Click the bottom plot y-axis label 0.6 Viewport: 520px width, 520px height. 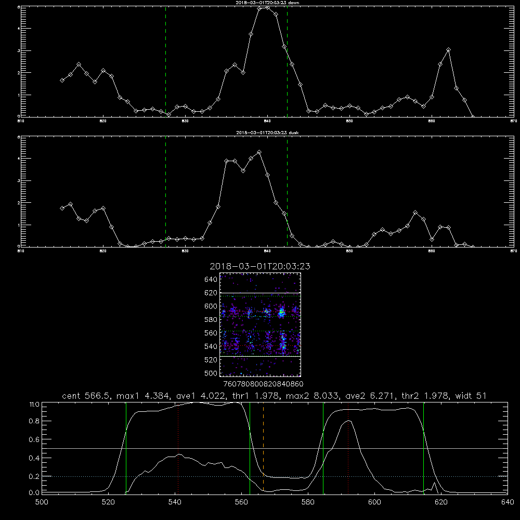34,439
